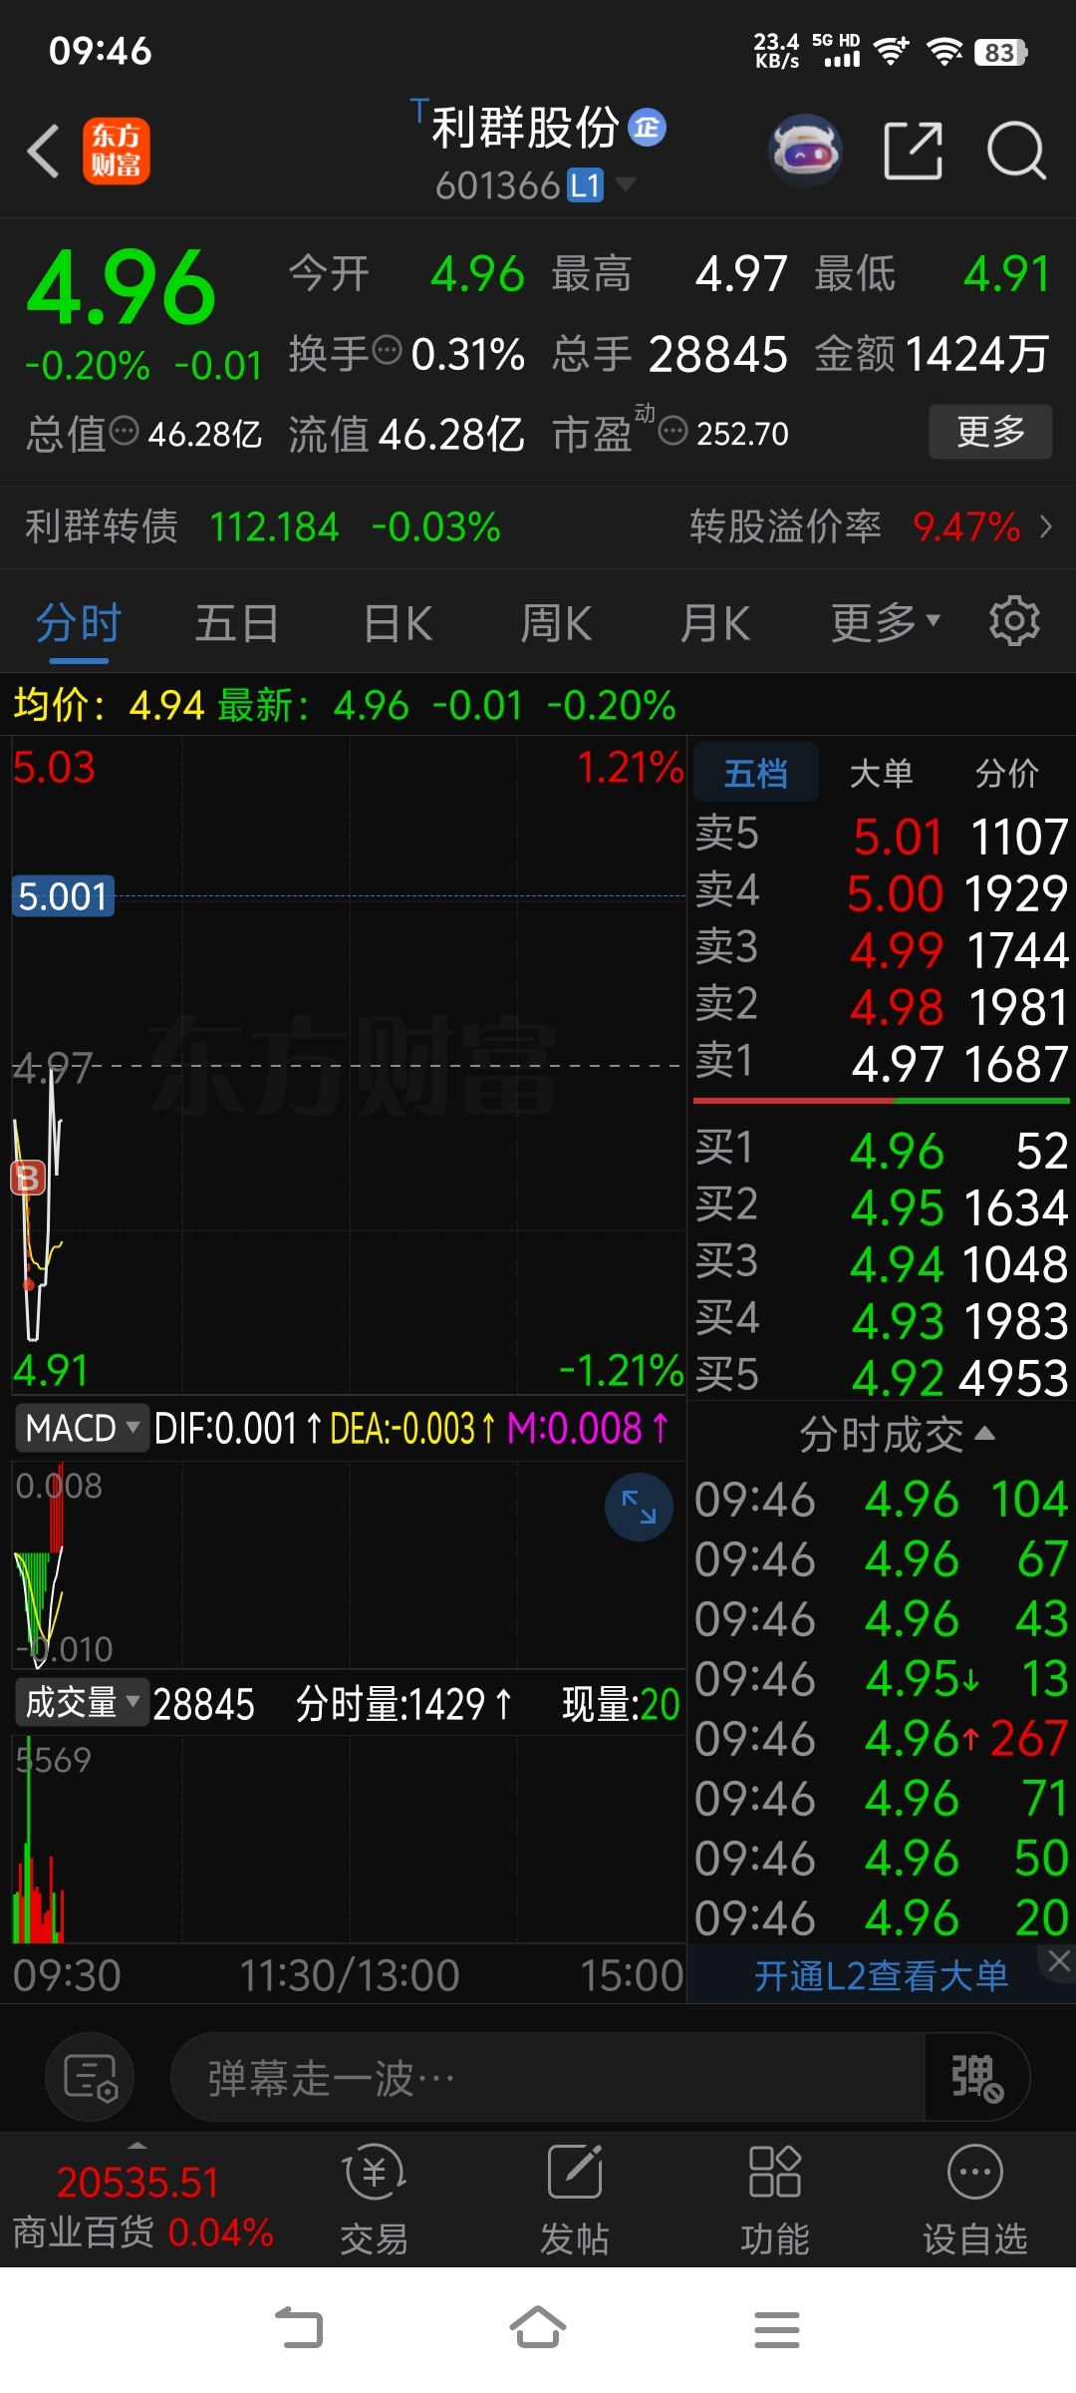Tap Android recent apps menu button
Screen dimensions: 1076x2393
(777, 2329)
